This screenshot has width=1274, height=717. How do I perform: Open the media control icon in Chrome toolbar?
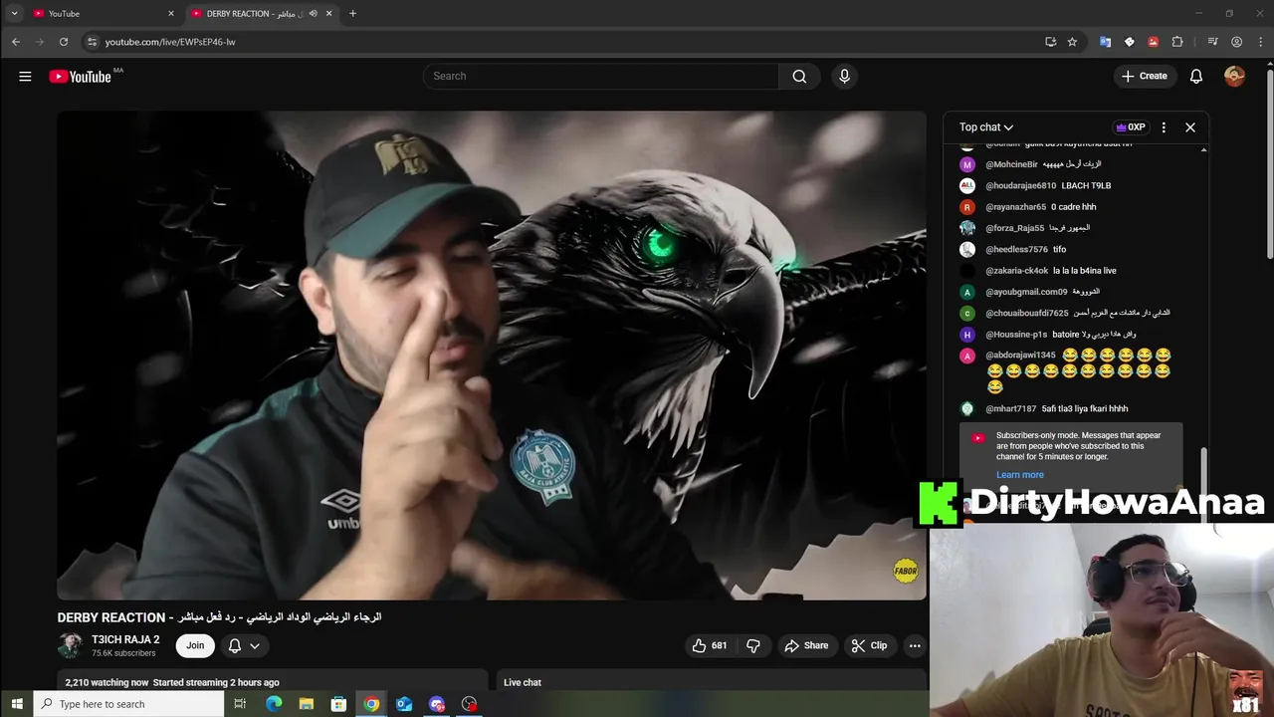click(x=1212, y=42)
